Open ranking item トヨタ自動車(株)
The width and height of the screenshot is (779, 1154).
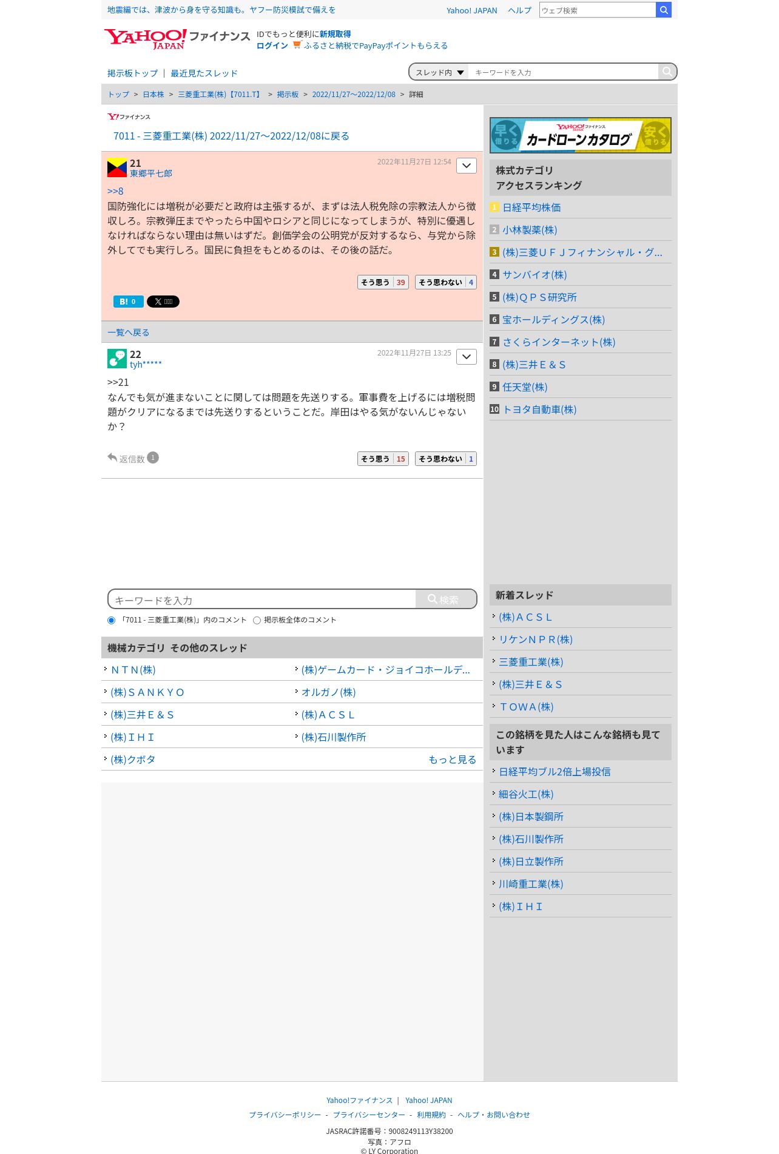click(539, 410)
